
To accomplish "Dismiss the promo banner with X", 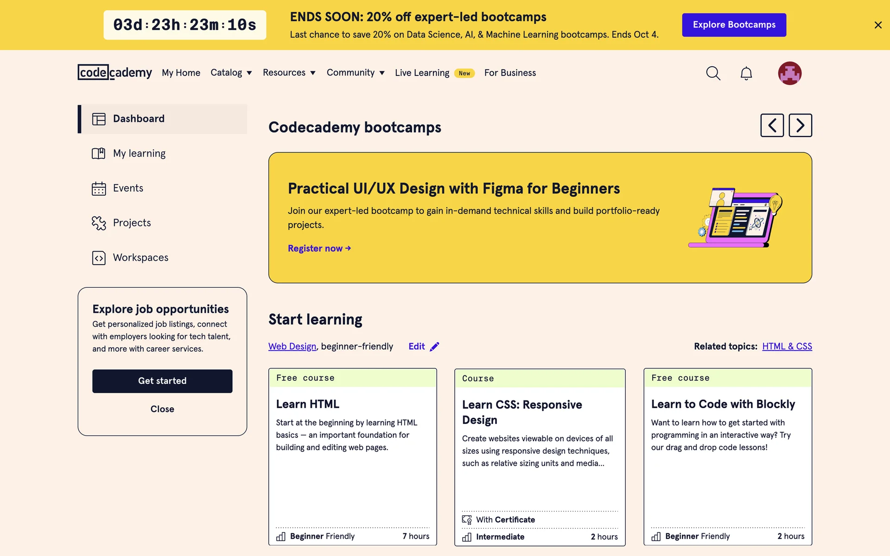I will pos(877,25).
